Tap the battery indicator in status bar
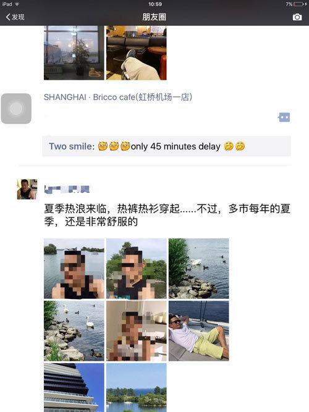The image size is (309, 412). (298, 4)
